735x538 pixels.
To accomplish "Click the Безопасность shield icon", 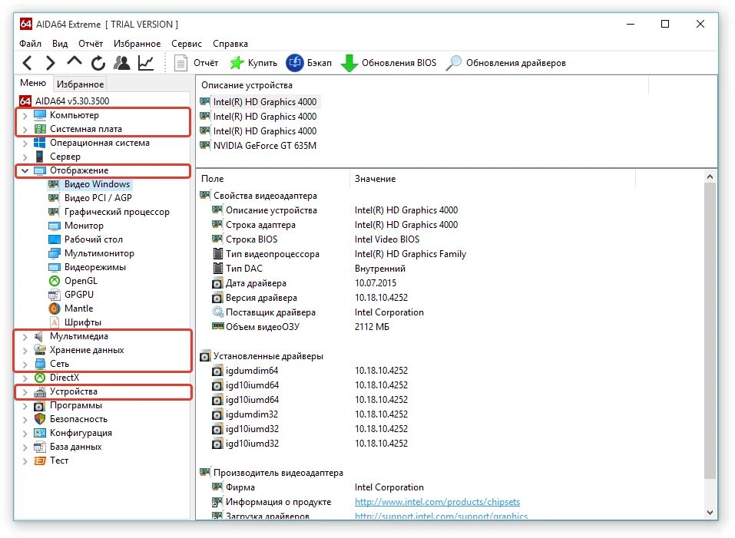I will click(x=40, y=419).
